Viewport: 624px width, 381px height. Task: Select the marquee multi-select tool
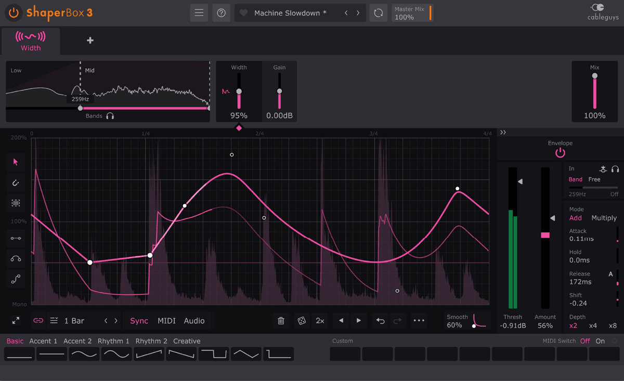(16, 203)
